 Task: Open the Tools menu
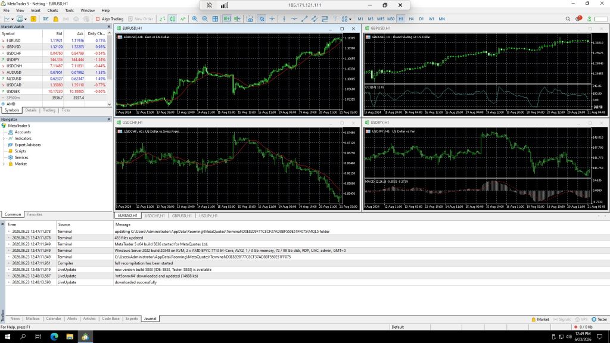click(x=69, y=11)
